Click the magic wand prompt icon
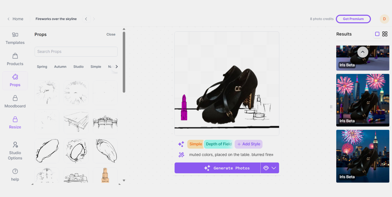Viewport: 392px width, 197px height. (181, 155)
